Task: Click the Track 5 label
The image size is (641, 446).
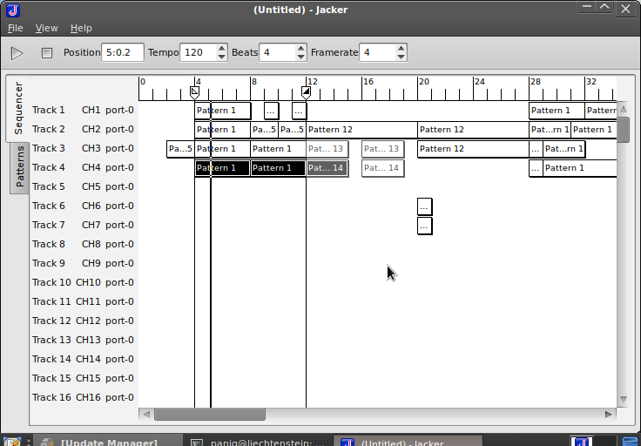Action: coord(48,186)
